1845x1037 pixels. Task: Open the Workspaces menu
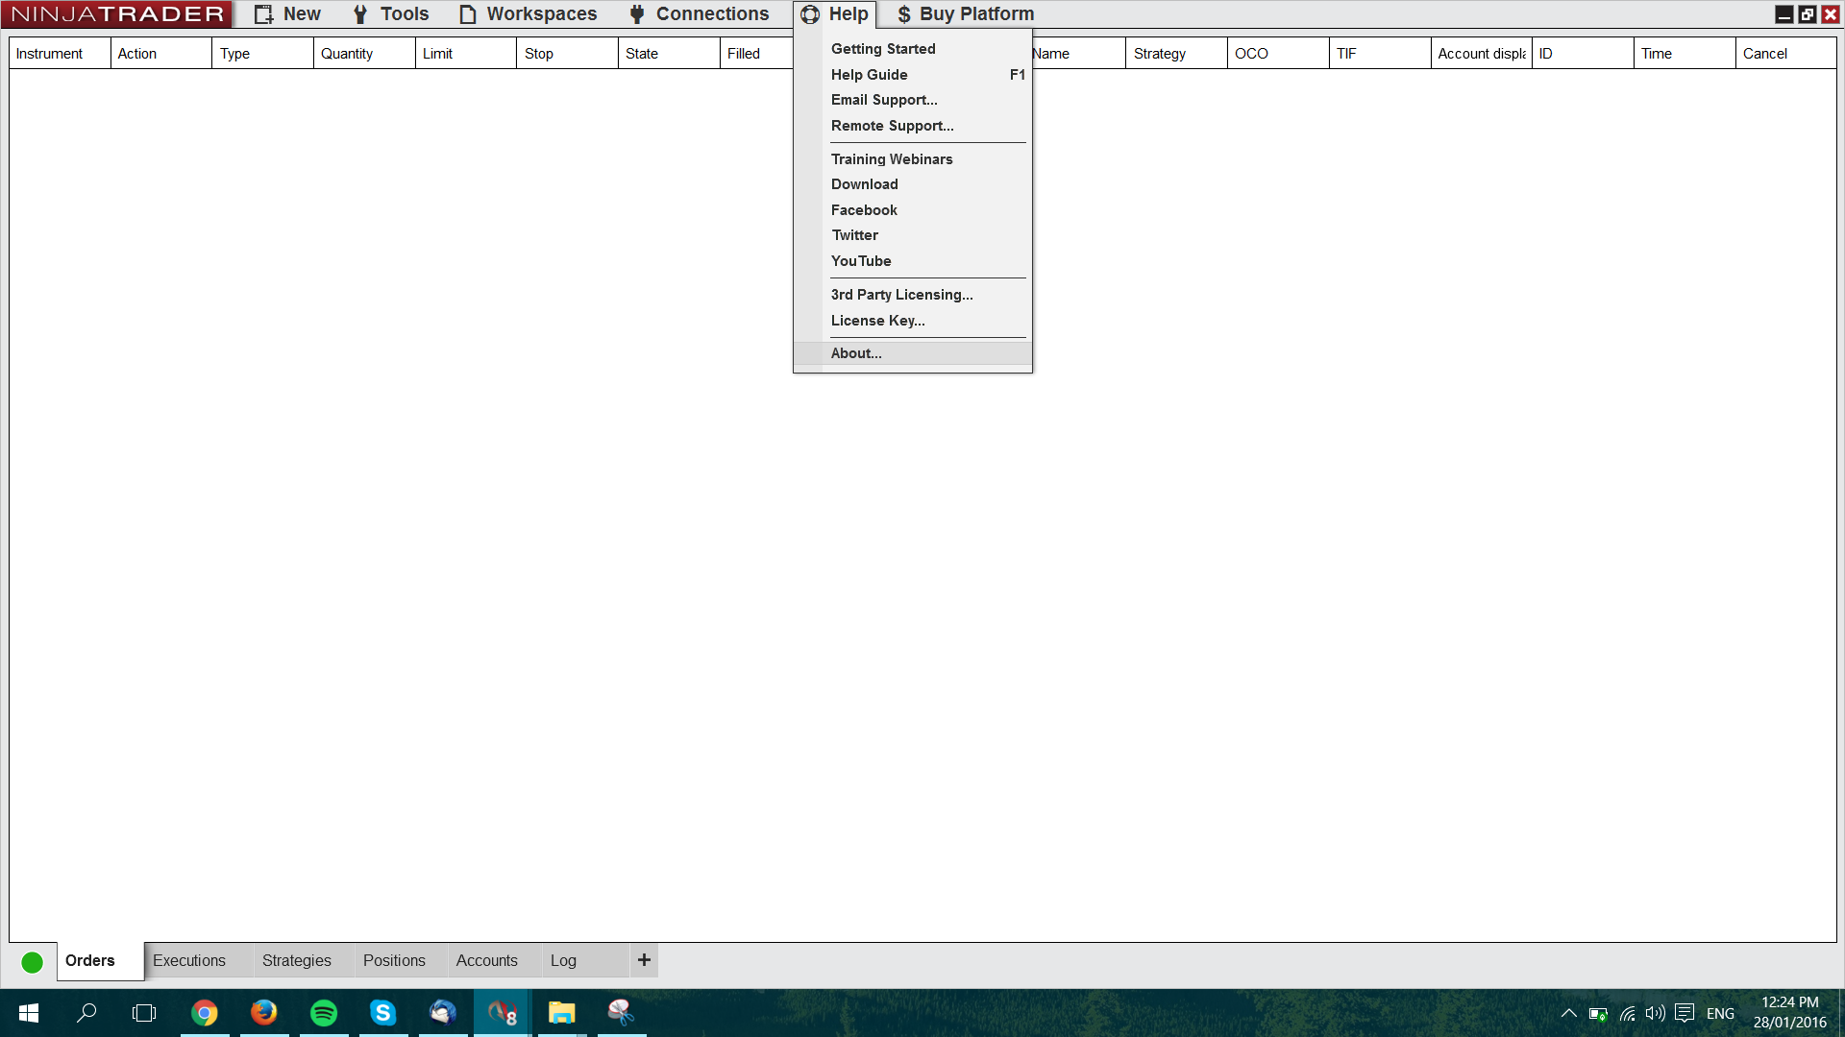(528, 14)
